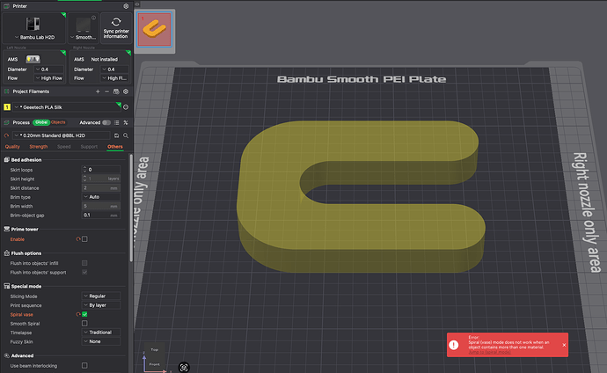Open the Slicing Mode dropdown
The width and height of the screenshot is (607, 373).
(102, 296)
